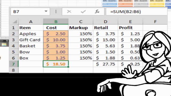Click the formula bar's vertical dots handle
The width and height of the screenshot is (171, 96).
pos(56,11)
